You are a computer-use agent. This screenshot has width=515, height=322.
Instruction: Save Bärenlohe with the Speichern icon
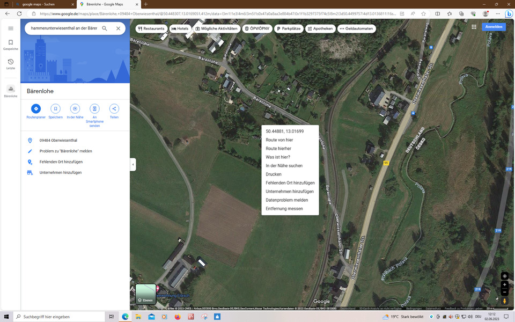[x=55, y=109]
